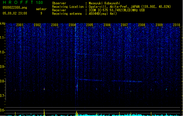The image size is (183, 116).
Task: Click the 2308 time marker
Action: (142, 25)
